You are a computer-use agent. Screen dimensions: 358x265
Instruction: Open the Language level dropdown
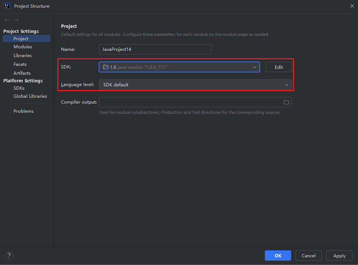[x=195, y=85]
